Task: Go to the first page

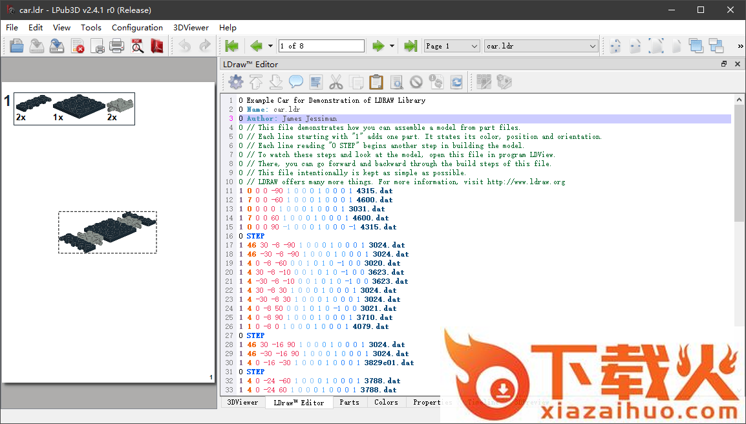Action: coord(231,46)
